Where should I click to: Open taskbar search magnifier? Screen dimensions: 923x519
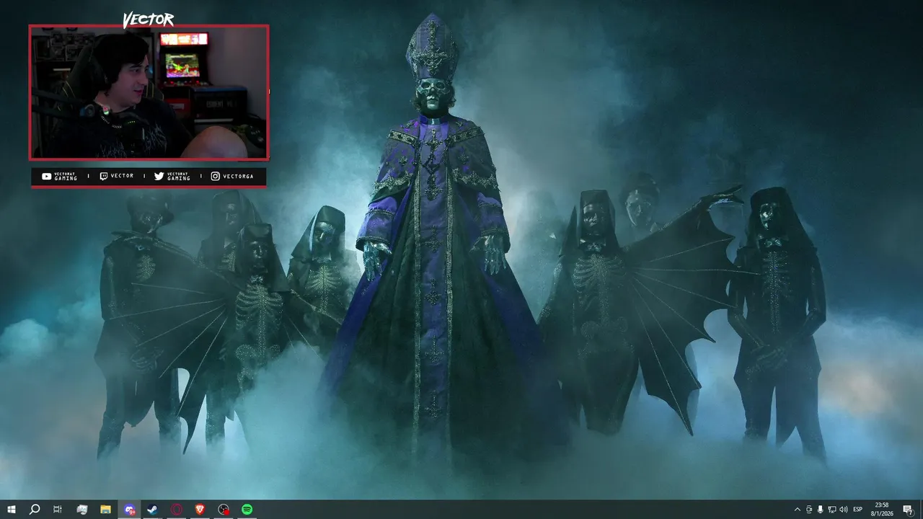coord(34,510)
